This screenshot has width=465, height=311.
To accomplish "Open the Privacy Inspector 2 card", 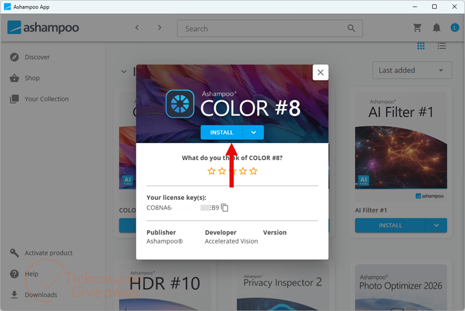I will click(x=283, y=287).
